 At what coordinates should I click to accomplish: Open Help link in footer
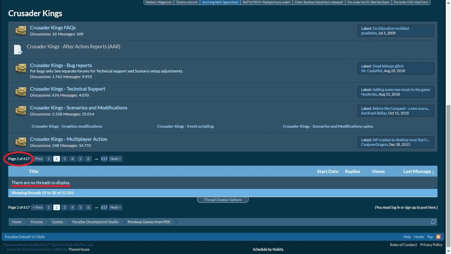click(407, 237)
